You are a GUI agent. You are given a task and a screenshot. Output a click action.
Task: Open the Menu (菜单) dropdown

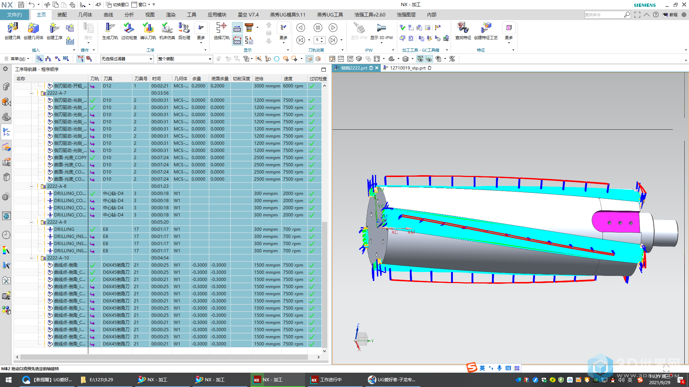pyautogui.click(x=17, y=59)
